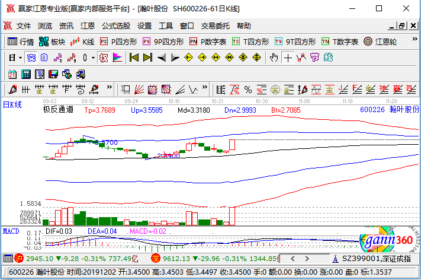Open the T四方形 tool

click(250, 42)
